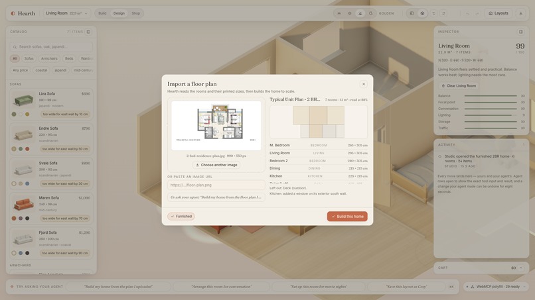Choose blue swatch on Svale Sofa
Viewport: 535px width, 300px height.
[27, 183]
